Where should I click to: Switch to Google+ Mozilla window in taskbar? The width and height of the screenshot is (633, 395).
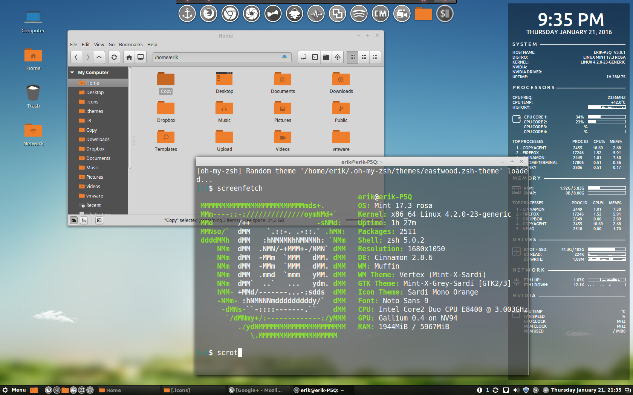(x=256, y=390)
